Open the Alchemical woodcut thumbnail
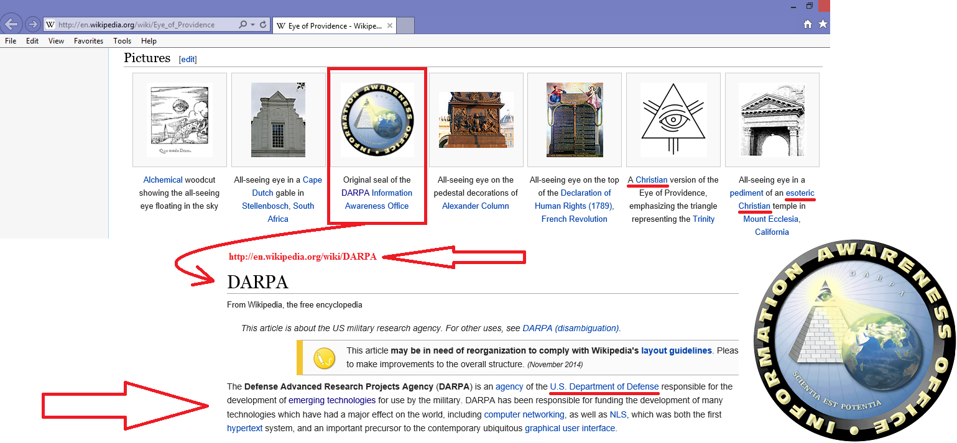This screenshot has height=443, width=957. [180, 120]
